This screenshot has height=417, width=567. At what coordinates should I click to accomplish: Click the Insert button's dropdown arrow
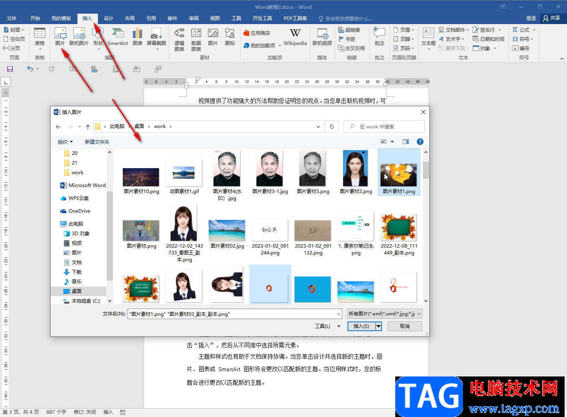coord(378,326)
